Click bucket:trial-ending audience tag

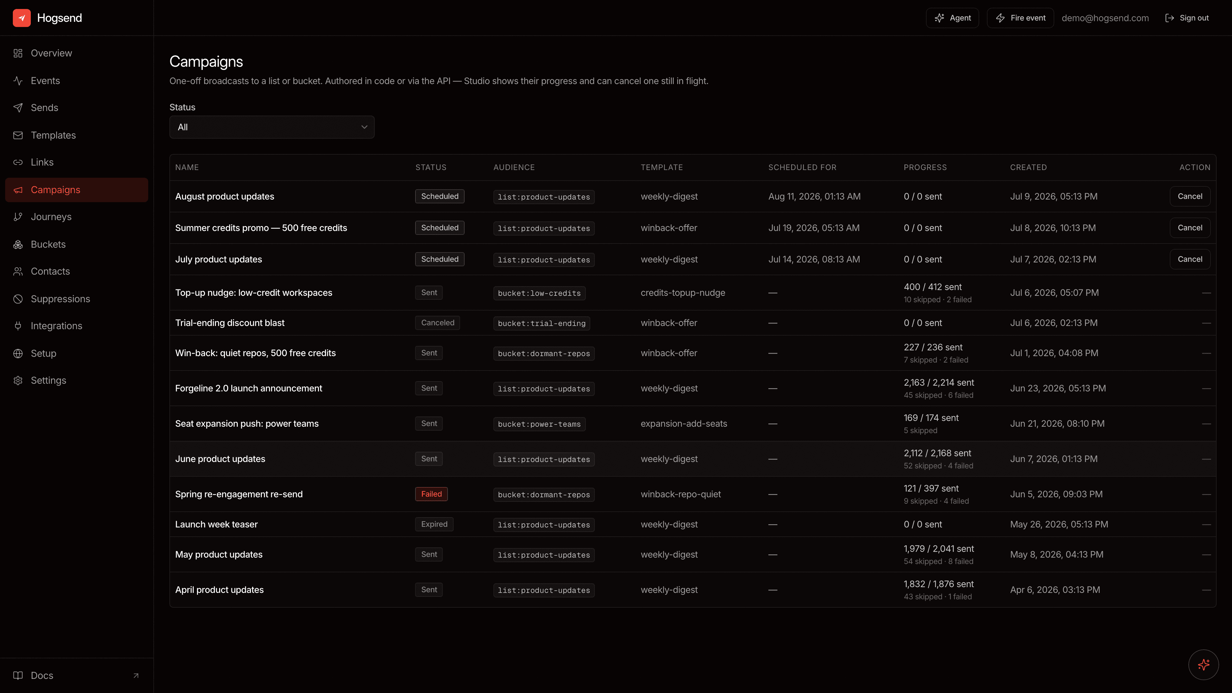pos(541,323)
